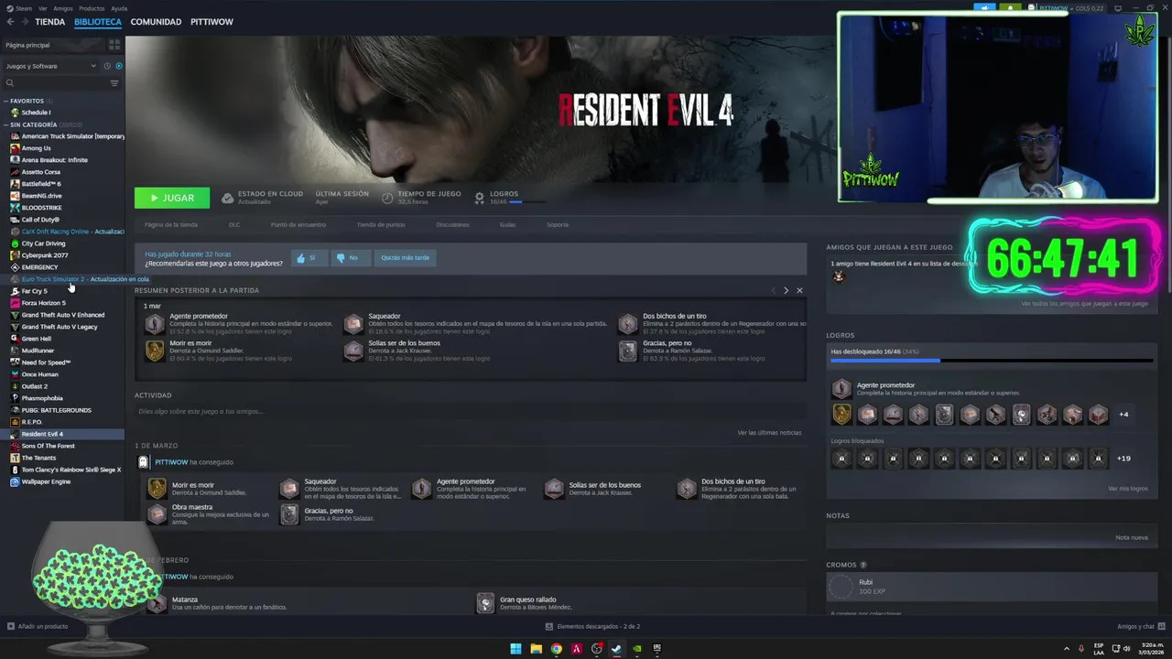The height and width of the screenshot is (659, 1172).
Task: Open File Explorer from taskbar
Action: [x=536, y=649]
